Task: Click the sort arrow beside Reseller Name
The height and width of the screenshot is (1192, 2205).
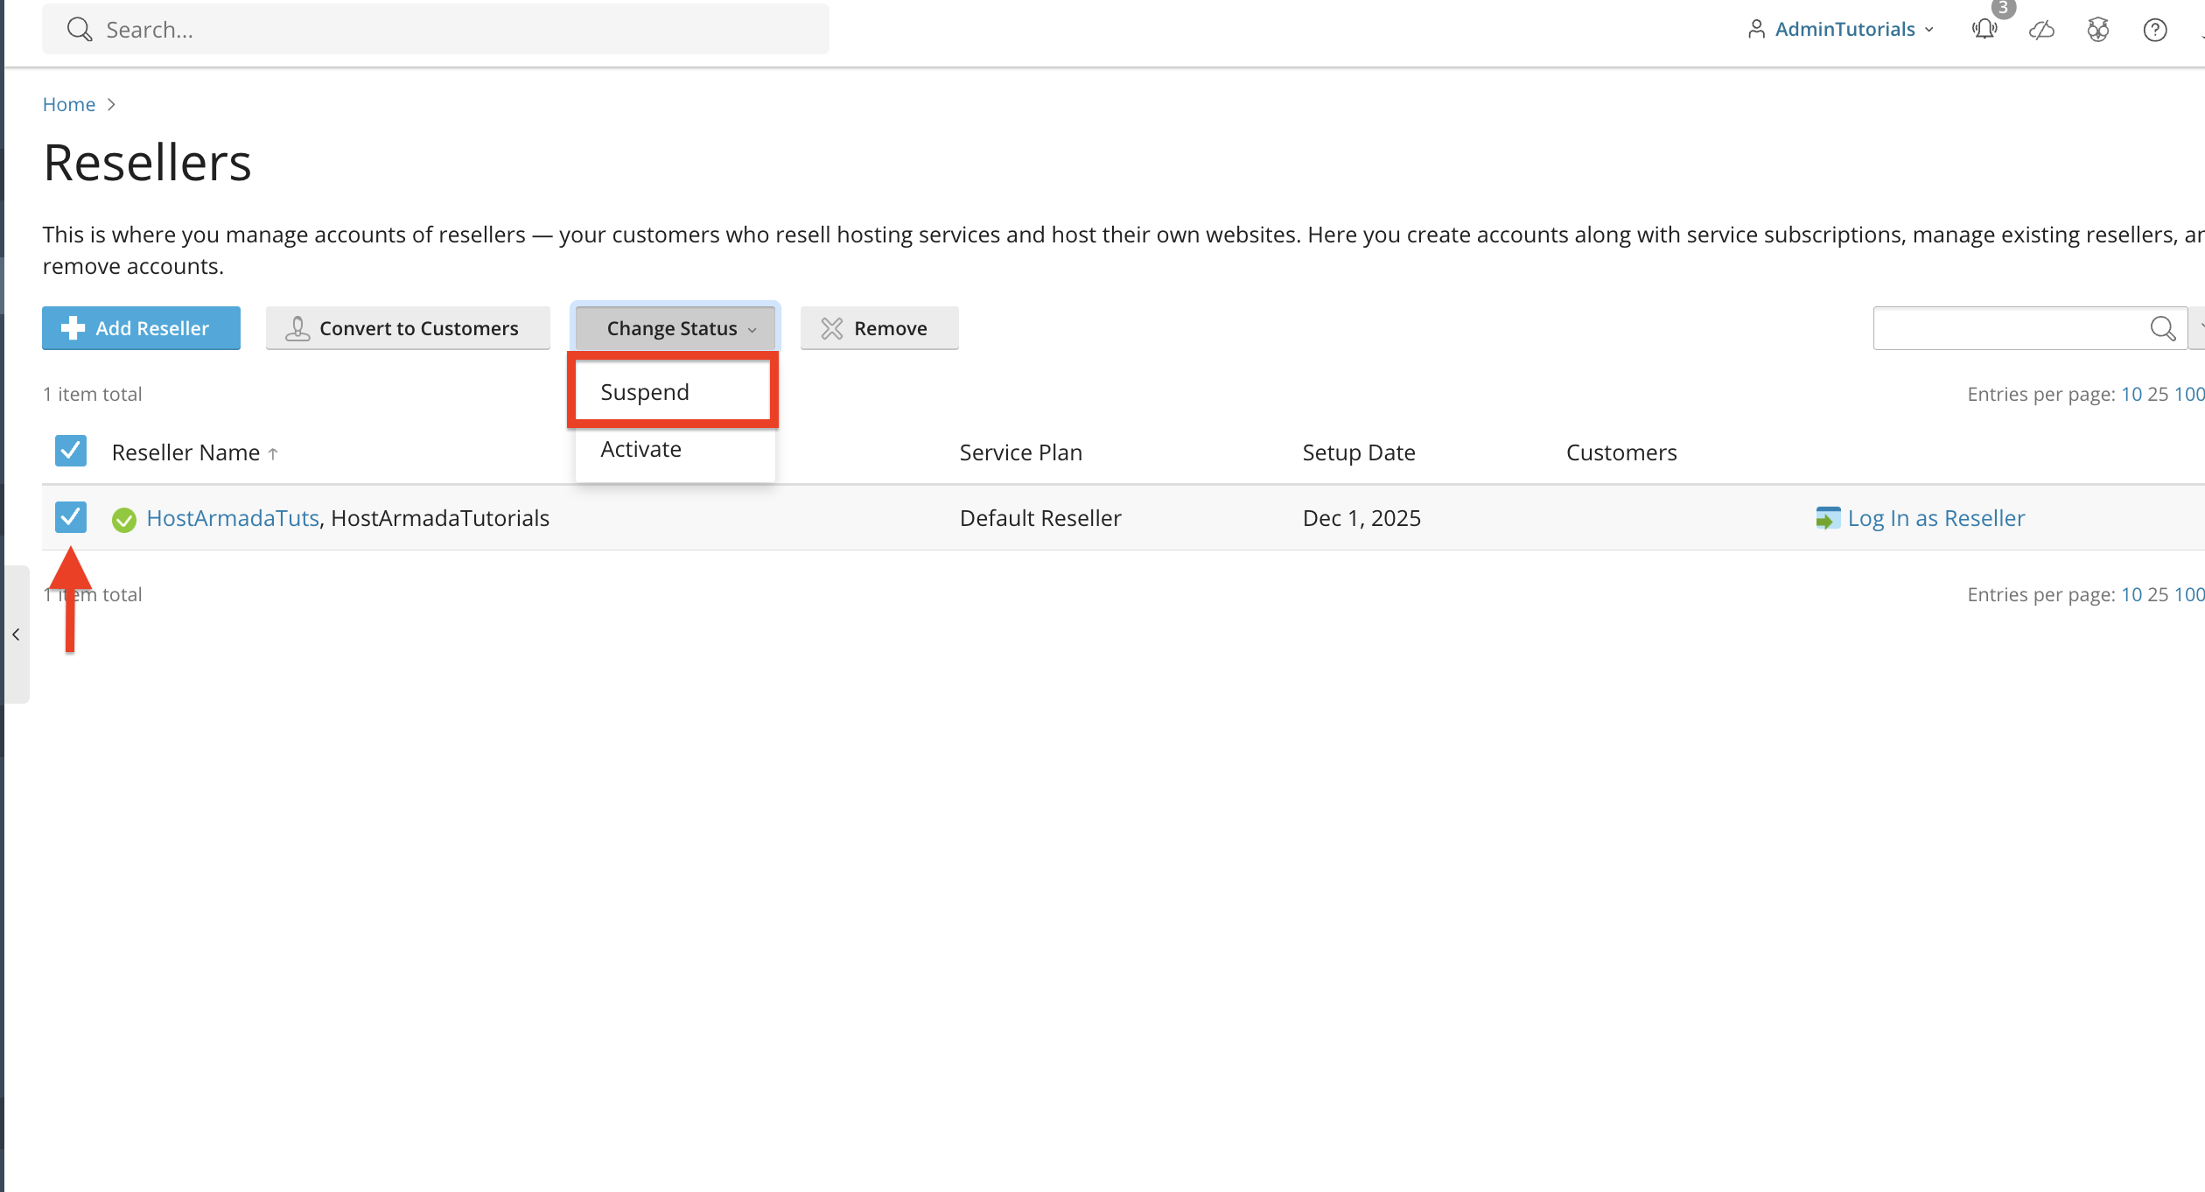Action: tap(273, 453)
